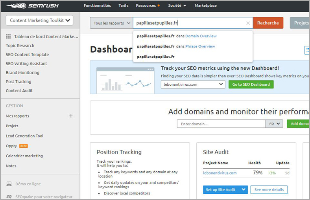Open the FR country dropdown
This screenshot has height=200, width=310.
click(x=275, y=124)
